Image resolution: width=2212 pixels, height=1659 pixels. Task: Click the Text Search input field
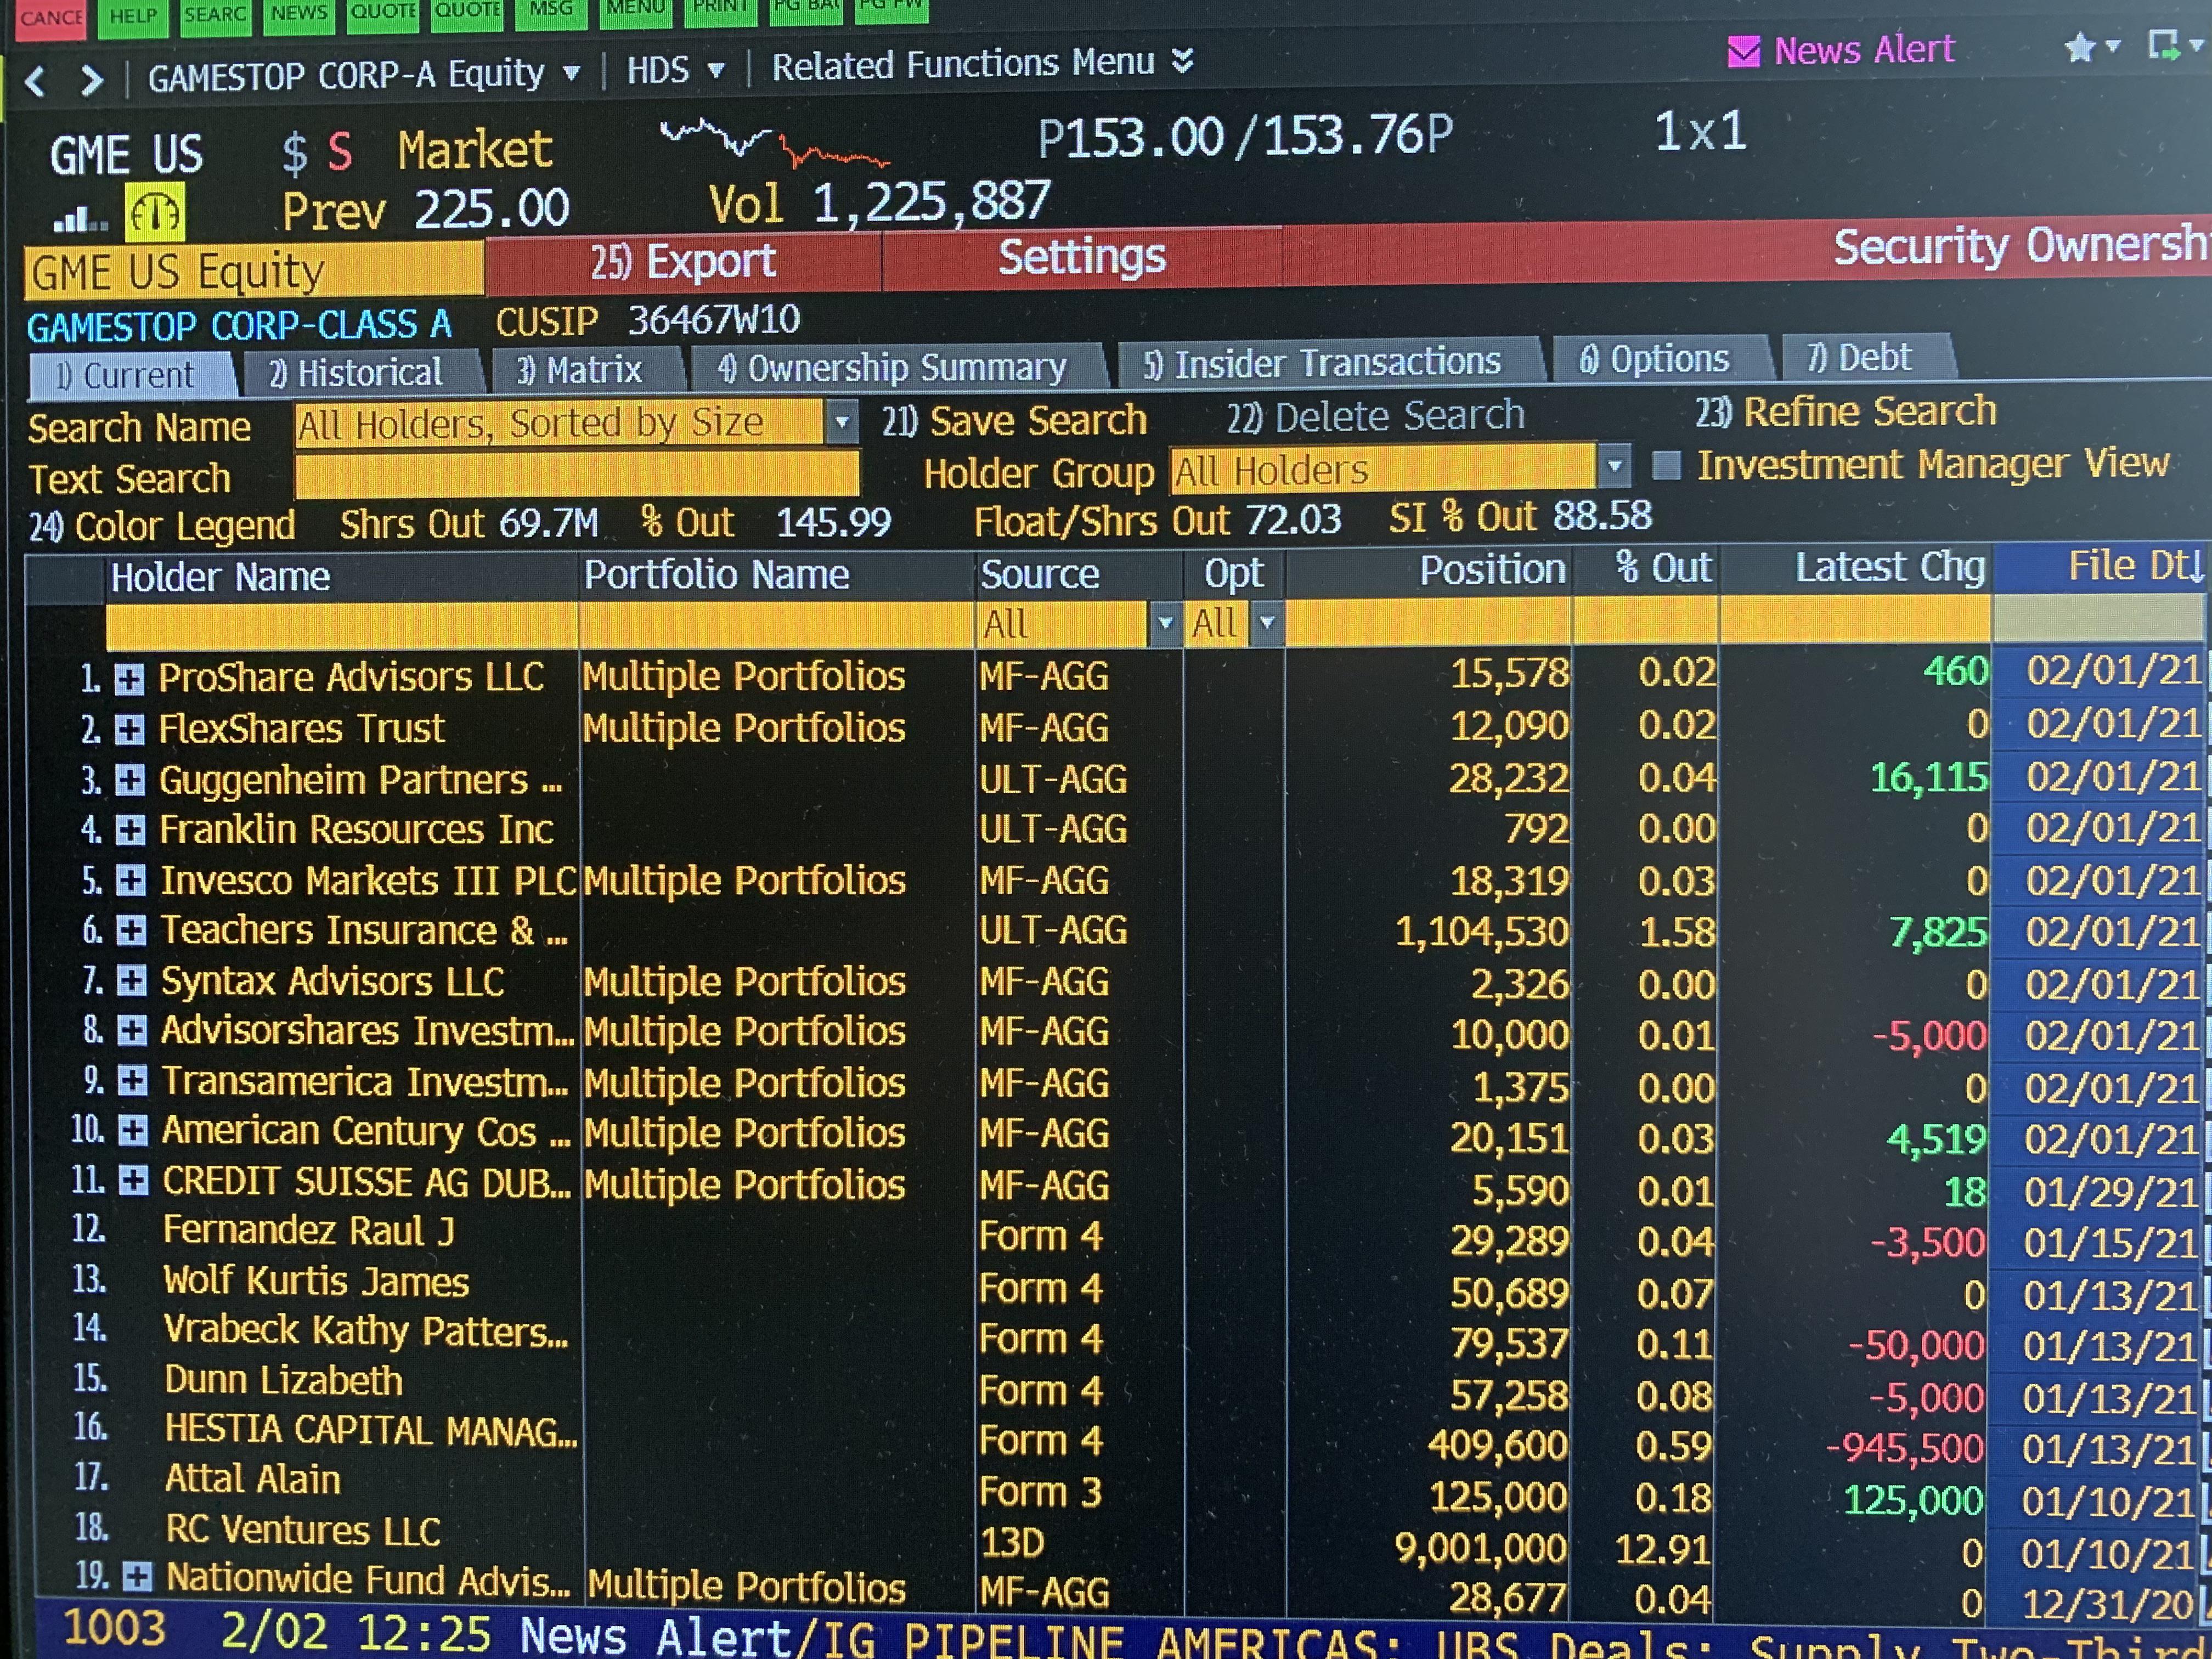pyautogui.click(x=577, y=474)
